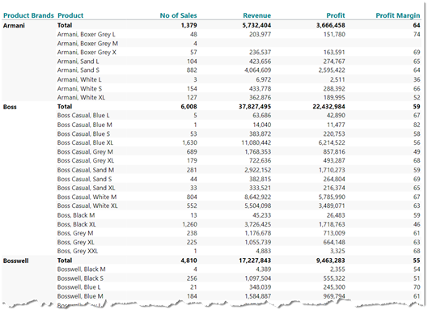Select the Boss brand group cell
Viewport: 428px width, 314px height.
tap(10, 107)
